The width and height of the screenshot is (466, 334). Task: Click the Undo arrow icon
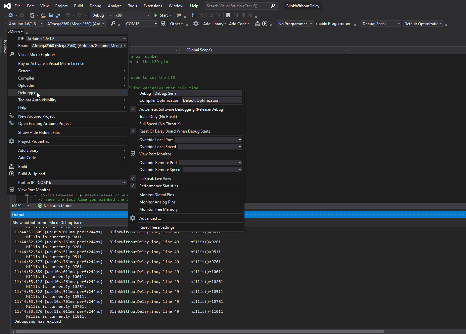click(68, 15)
